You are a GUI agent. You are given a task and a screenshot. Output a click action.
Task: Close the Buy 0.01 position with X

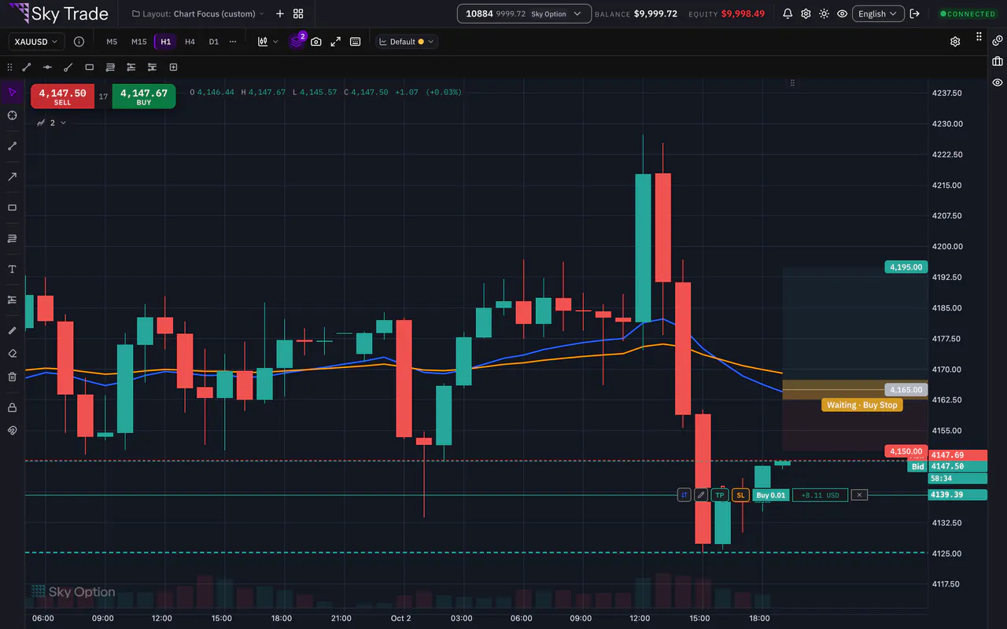pos(859,495)
